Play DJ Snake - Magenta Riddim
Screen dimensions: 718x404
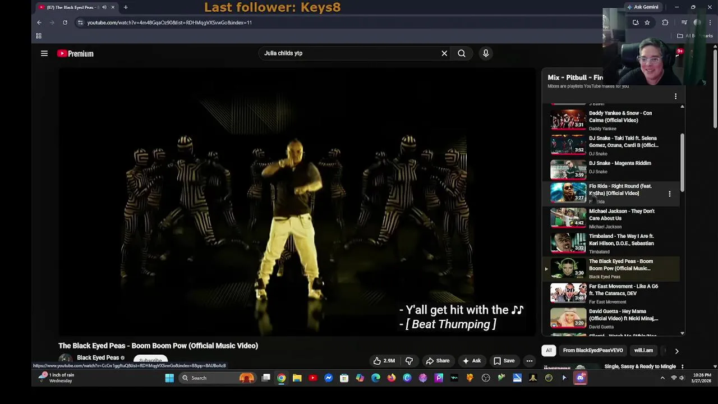click(x=611, y=168)
